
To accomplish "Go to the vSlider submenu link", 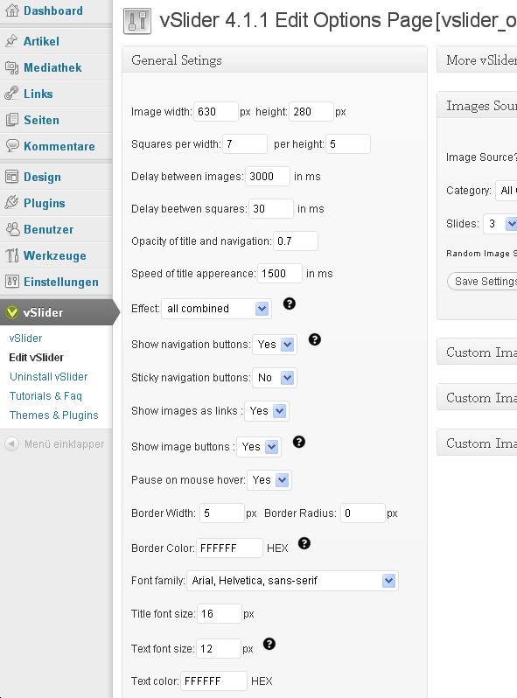I will point(26,339).
